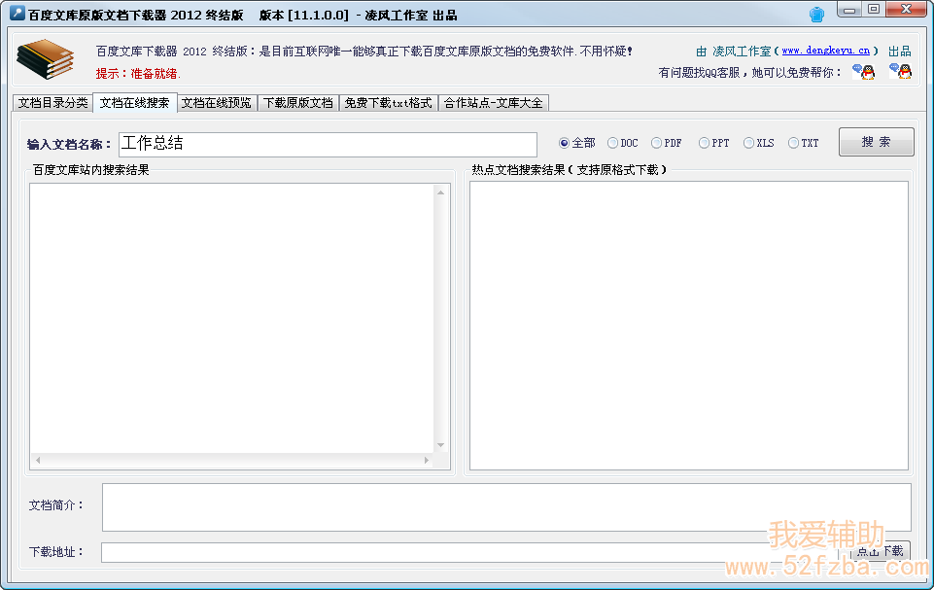Click the results list scroll left arrow

click(x=38, y=460)
